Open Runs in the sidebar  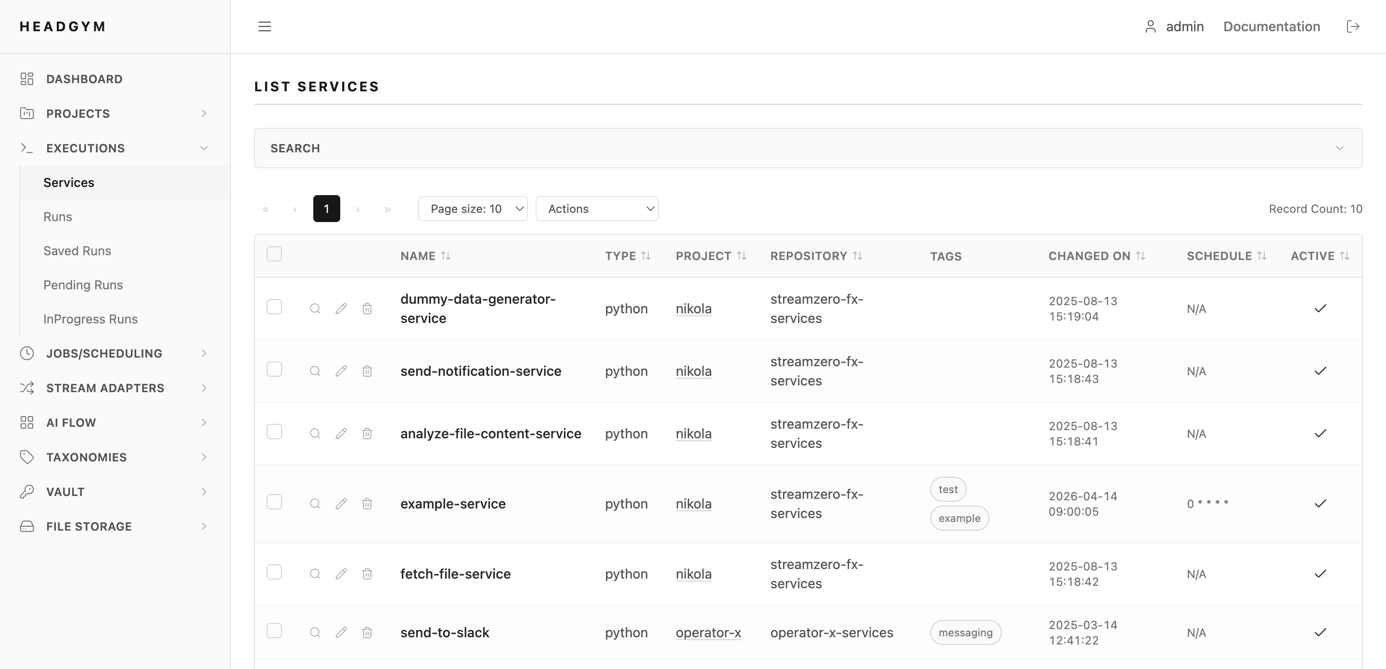58,217
